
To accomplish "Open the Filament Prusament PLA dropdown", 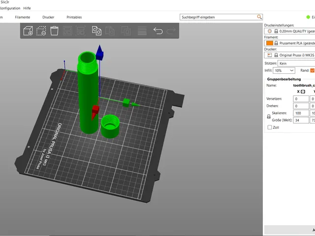I will [289, 43].
